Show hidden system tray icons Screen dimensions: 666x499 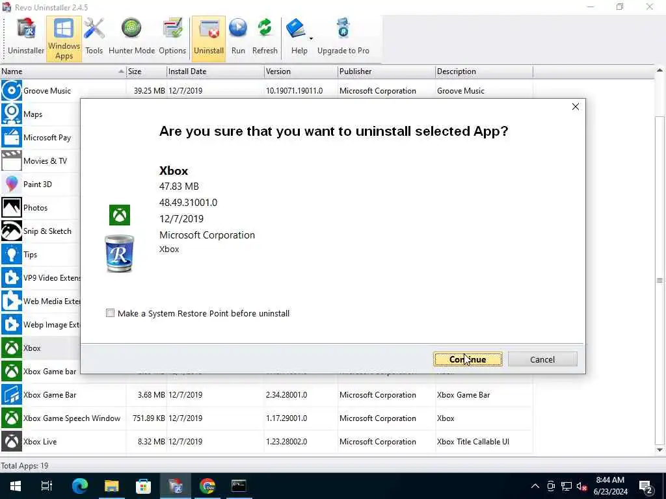(535, 486)
